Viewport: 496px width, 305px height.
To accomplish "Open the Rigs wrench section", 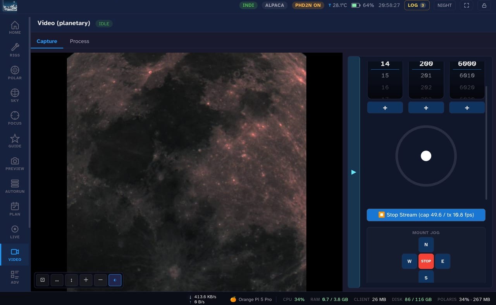I will point(15,50).
